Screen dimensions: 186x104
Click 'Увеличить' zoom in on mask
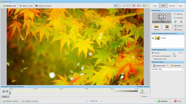pyautogui.click(x=178, y=14)
